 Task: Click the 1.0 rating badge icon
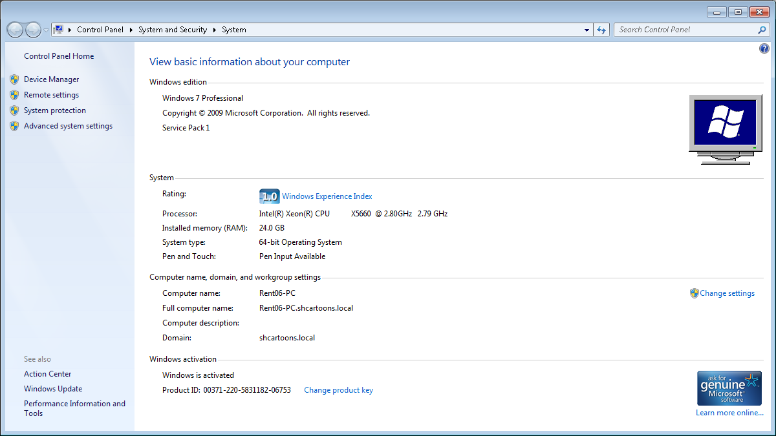pos(269,196)
